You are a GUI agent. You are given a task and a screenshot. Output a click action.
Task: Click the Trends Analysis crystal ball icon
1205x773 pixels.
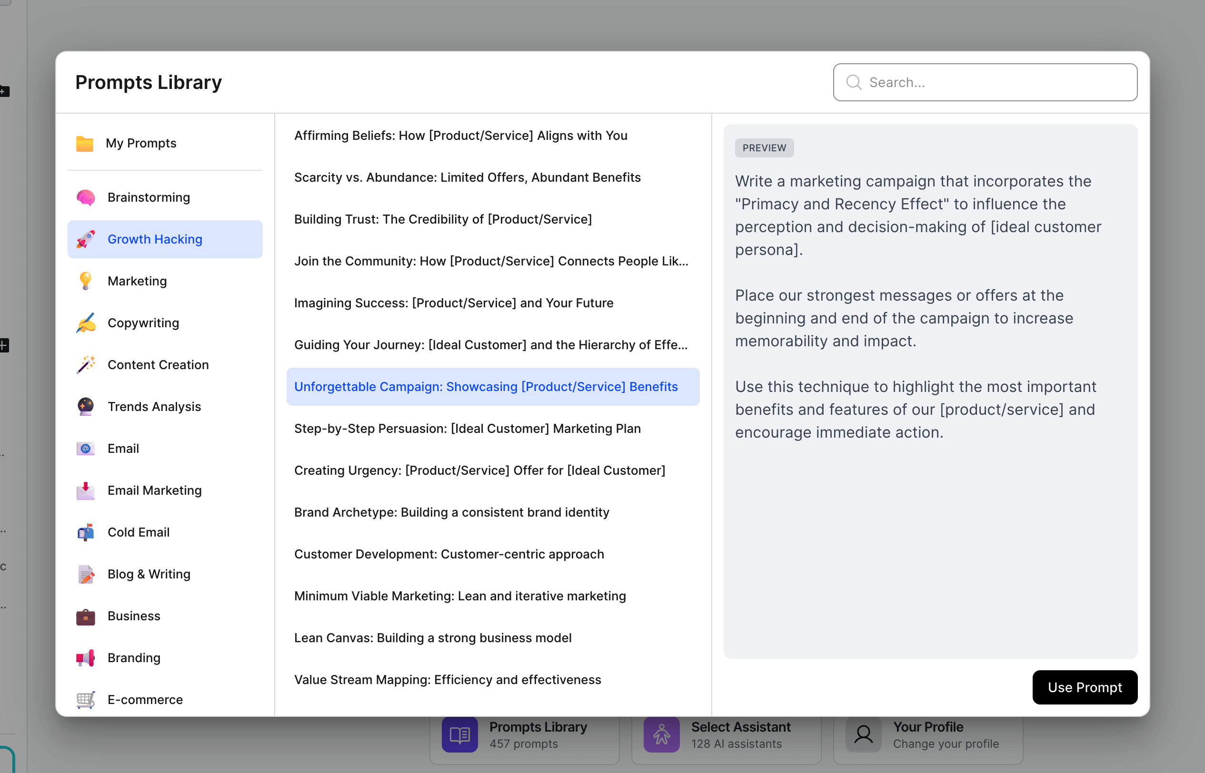point(85,407)
